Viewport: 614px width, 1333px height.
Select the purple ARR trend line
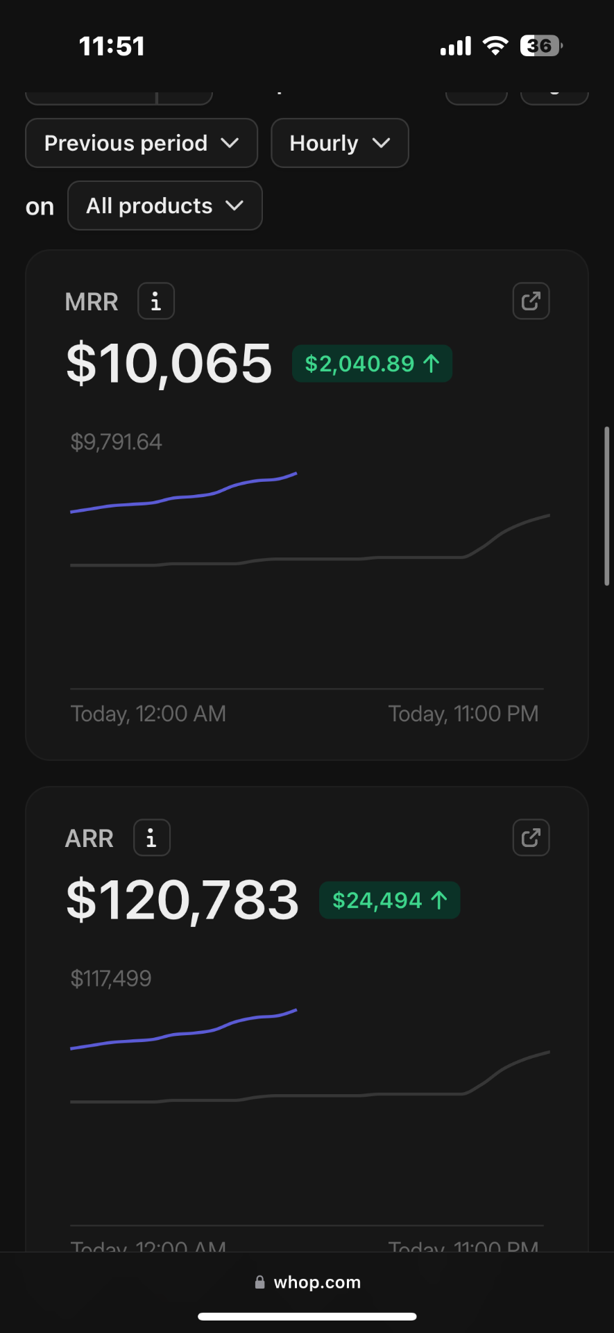coord(184,1030)
